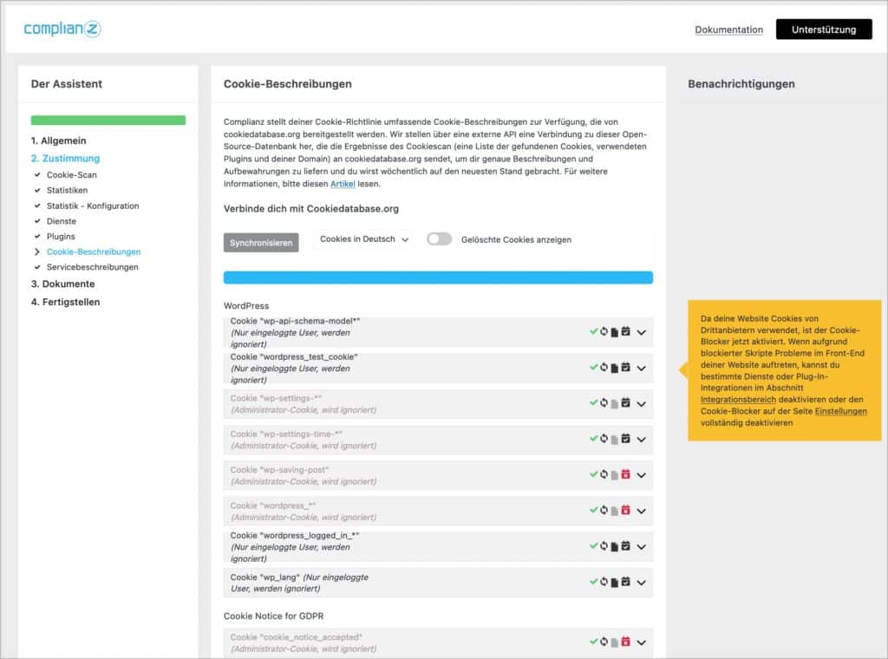This screenshot has width=888, height=659.
Task: Expand the wp-api-schema-model cookie row
Action: (x=641, y=332)
